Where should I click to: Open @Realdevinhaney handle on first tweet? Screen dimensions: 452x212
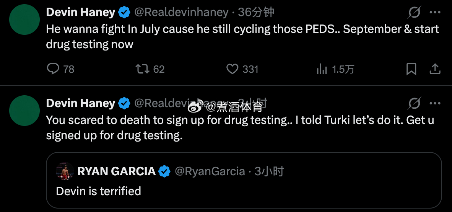click(181, 13)
